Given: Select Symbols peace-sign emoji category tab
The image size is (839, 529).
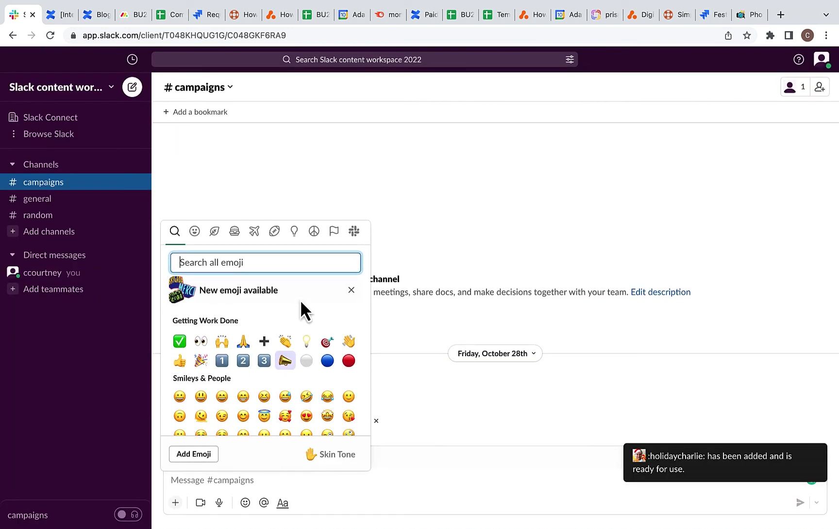Looking at the screenshot, I should 314,231.
